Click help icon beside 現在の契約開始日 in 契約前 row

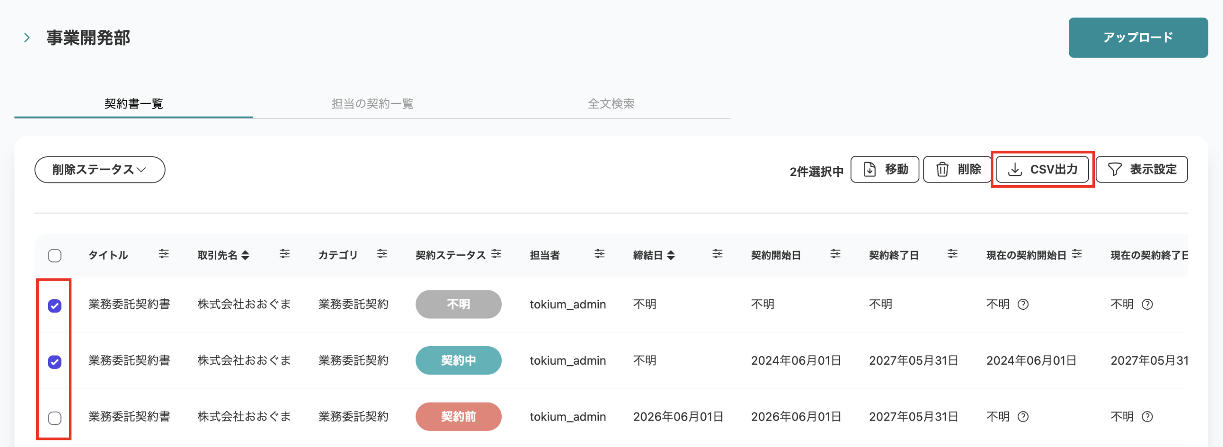point(1023,417)
